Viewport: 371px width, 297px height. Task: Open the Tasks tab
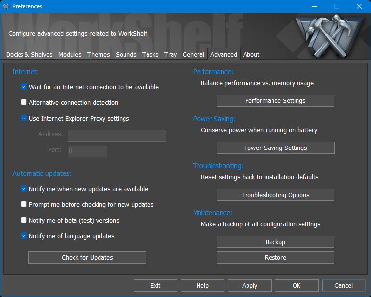[150, 55]
